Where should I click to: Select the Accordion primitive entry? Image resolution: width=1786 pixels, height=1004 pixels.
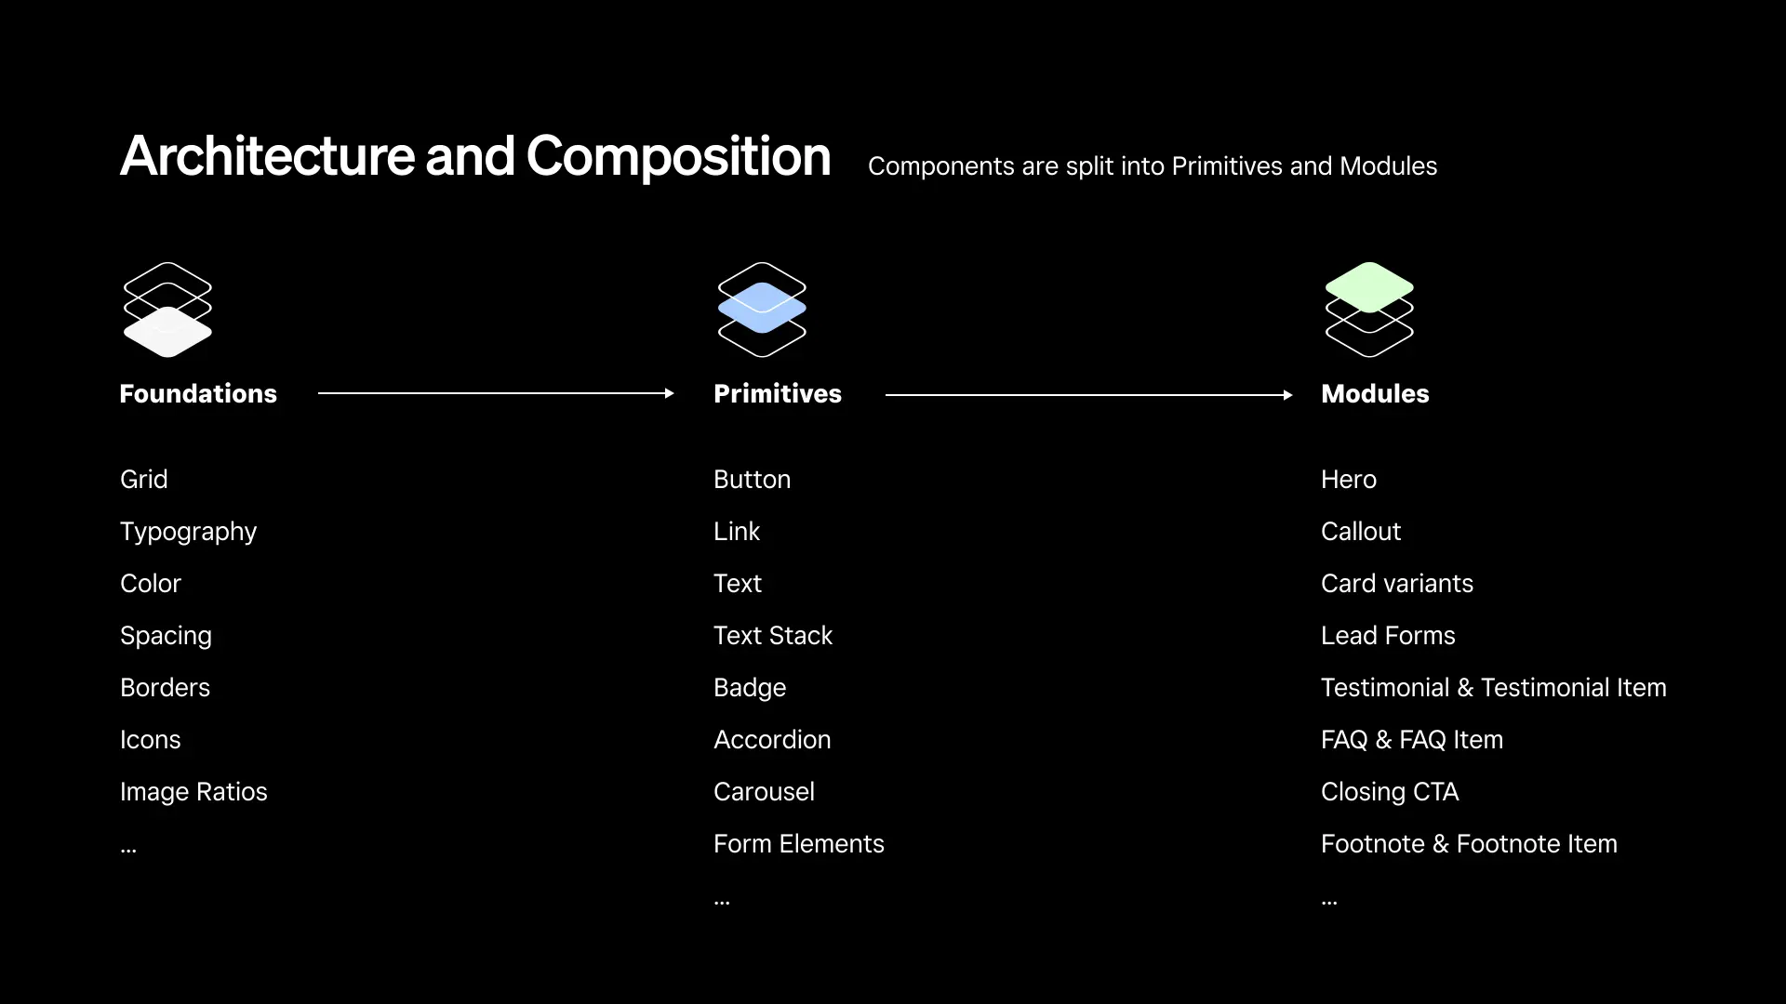click(x=772, y=740)
